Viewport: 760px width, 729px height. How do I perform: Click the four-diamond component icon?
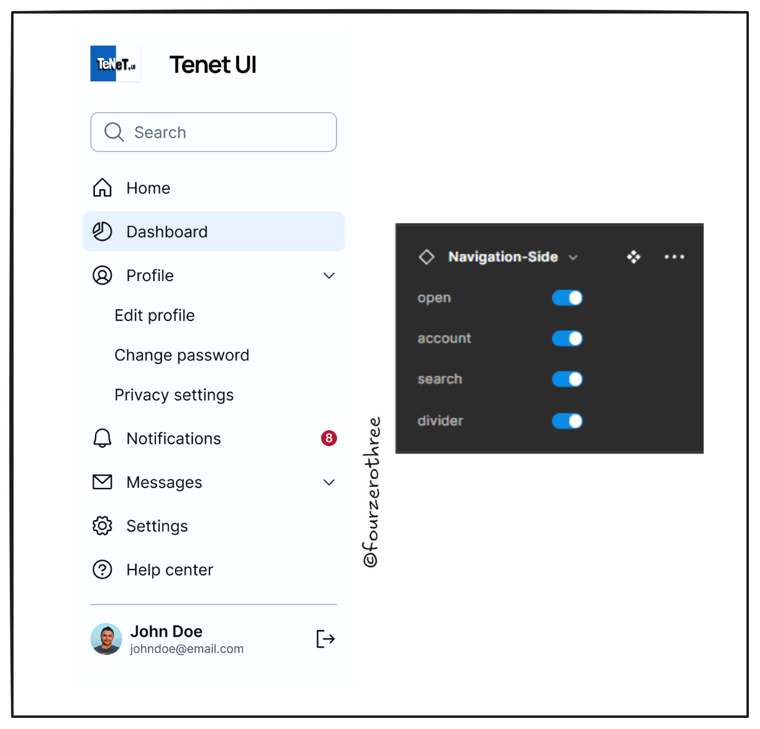(634, 257)
